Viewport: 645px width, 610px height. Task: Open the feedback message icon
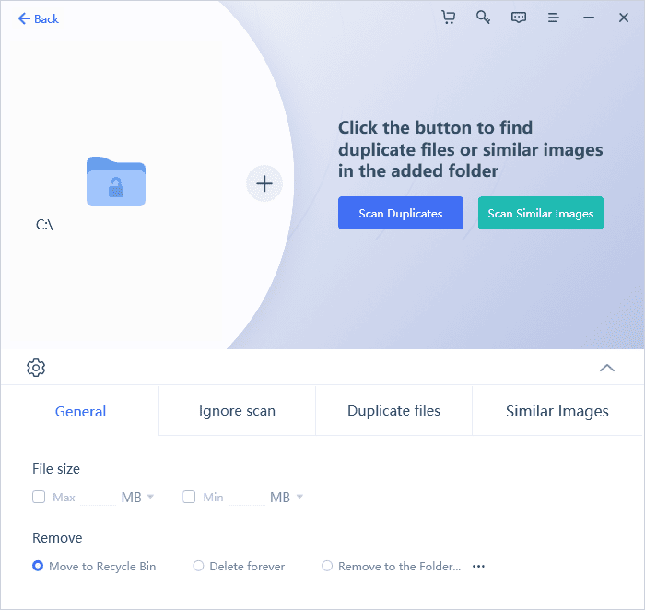click(x=519, y=18)
